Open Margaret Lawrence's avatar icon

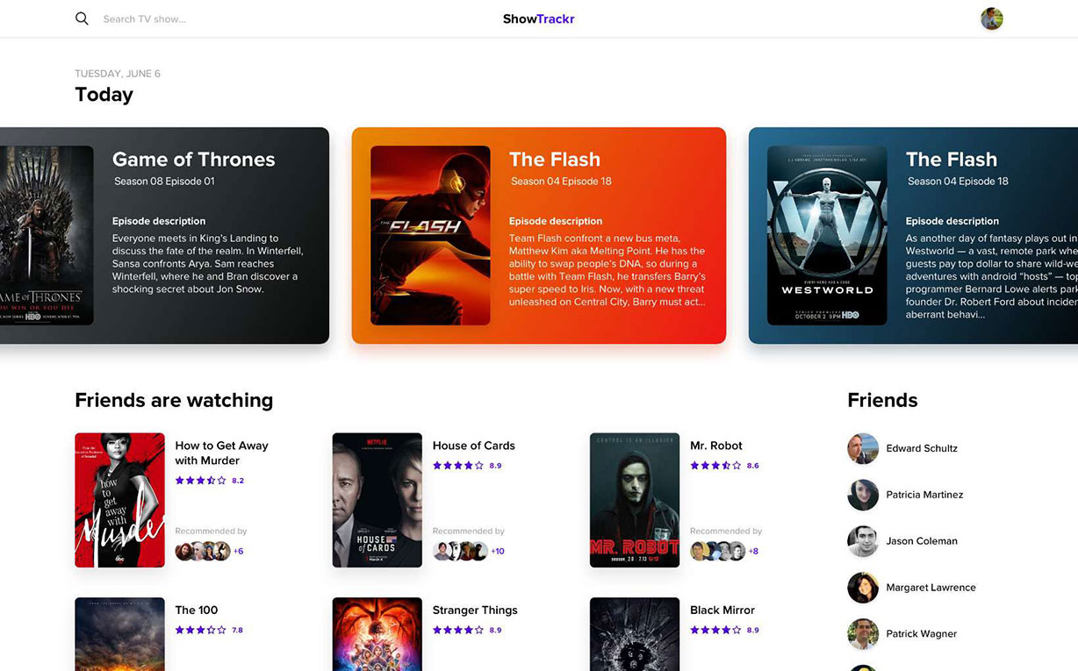[862, 588]
